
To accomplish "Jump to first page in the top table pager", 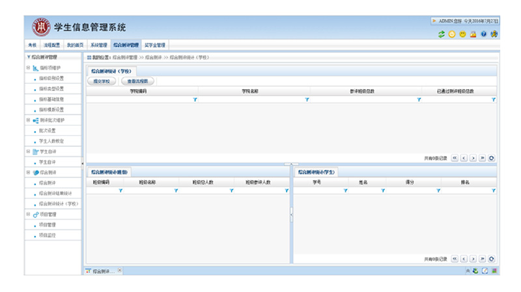I will pos(455,157).
